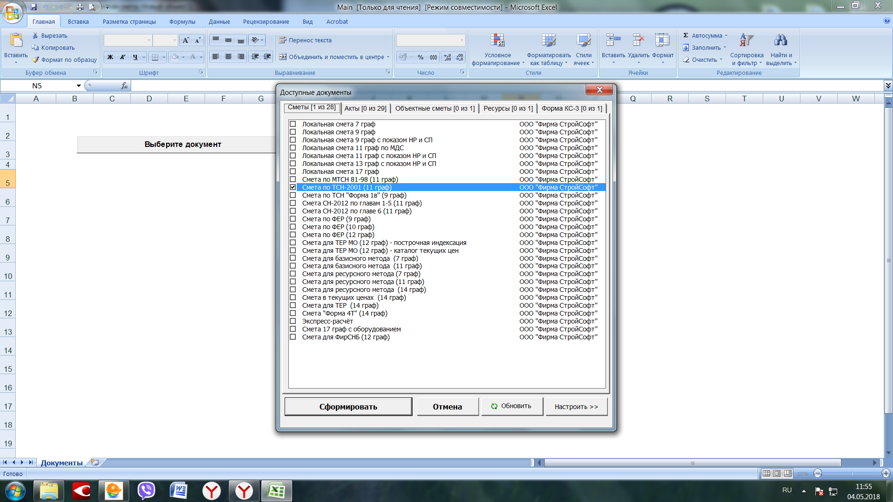Switch to Объектные сметы tab

pos(435,108)
